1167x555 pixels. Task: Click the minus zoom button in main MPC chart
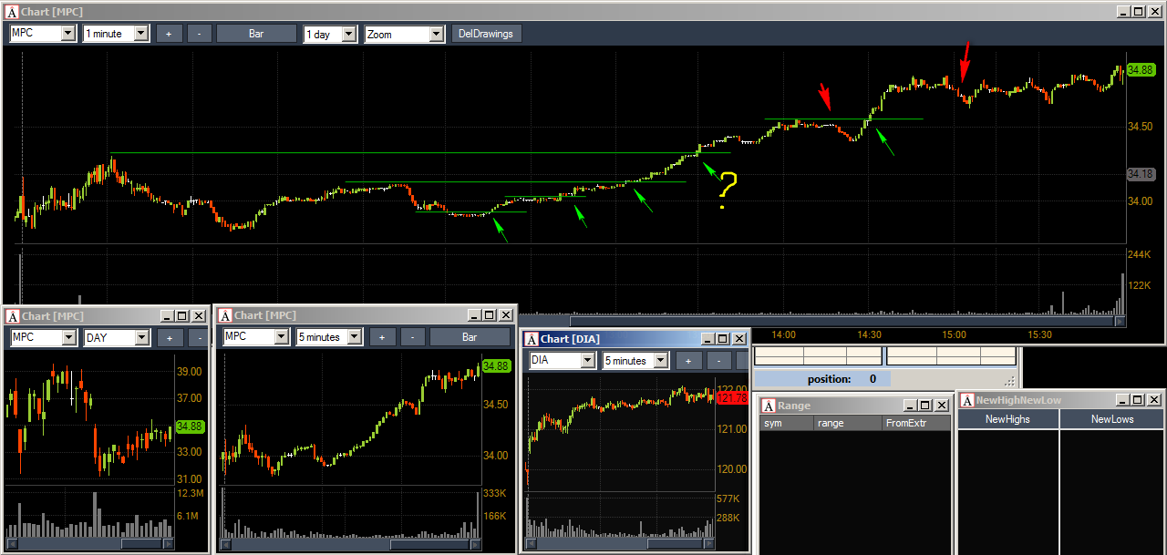pos(200,34)
